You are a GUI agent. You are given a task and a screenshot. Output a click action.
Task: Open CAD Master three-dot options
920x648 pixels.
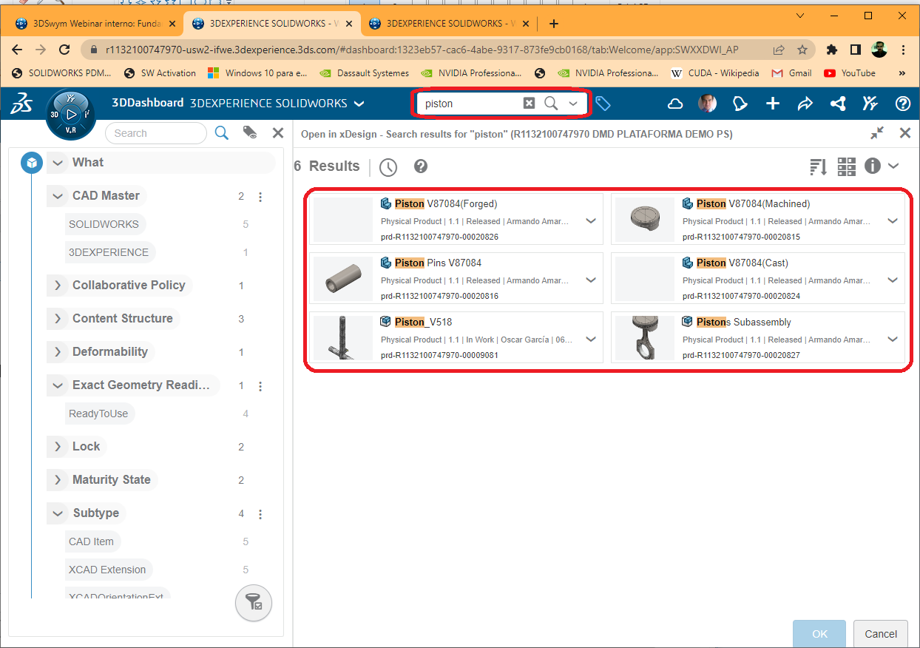coord(260,197)
